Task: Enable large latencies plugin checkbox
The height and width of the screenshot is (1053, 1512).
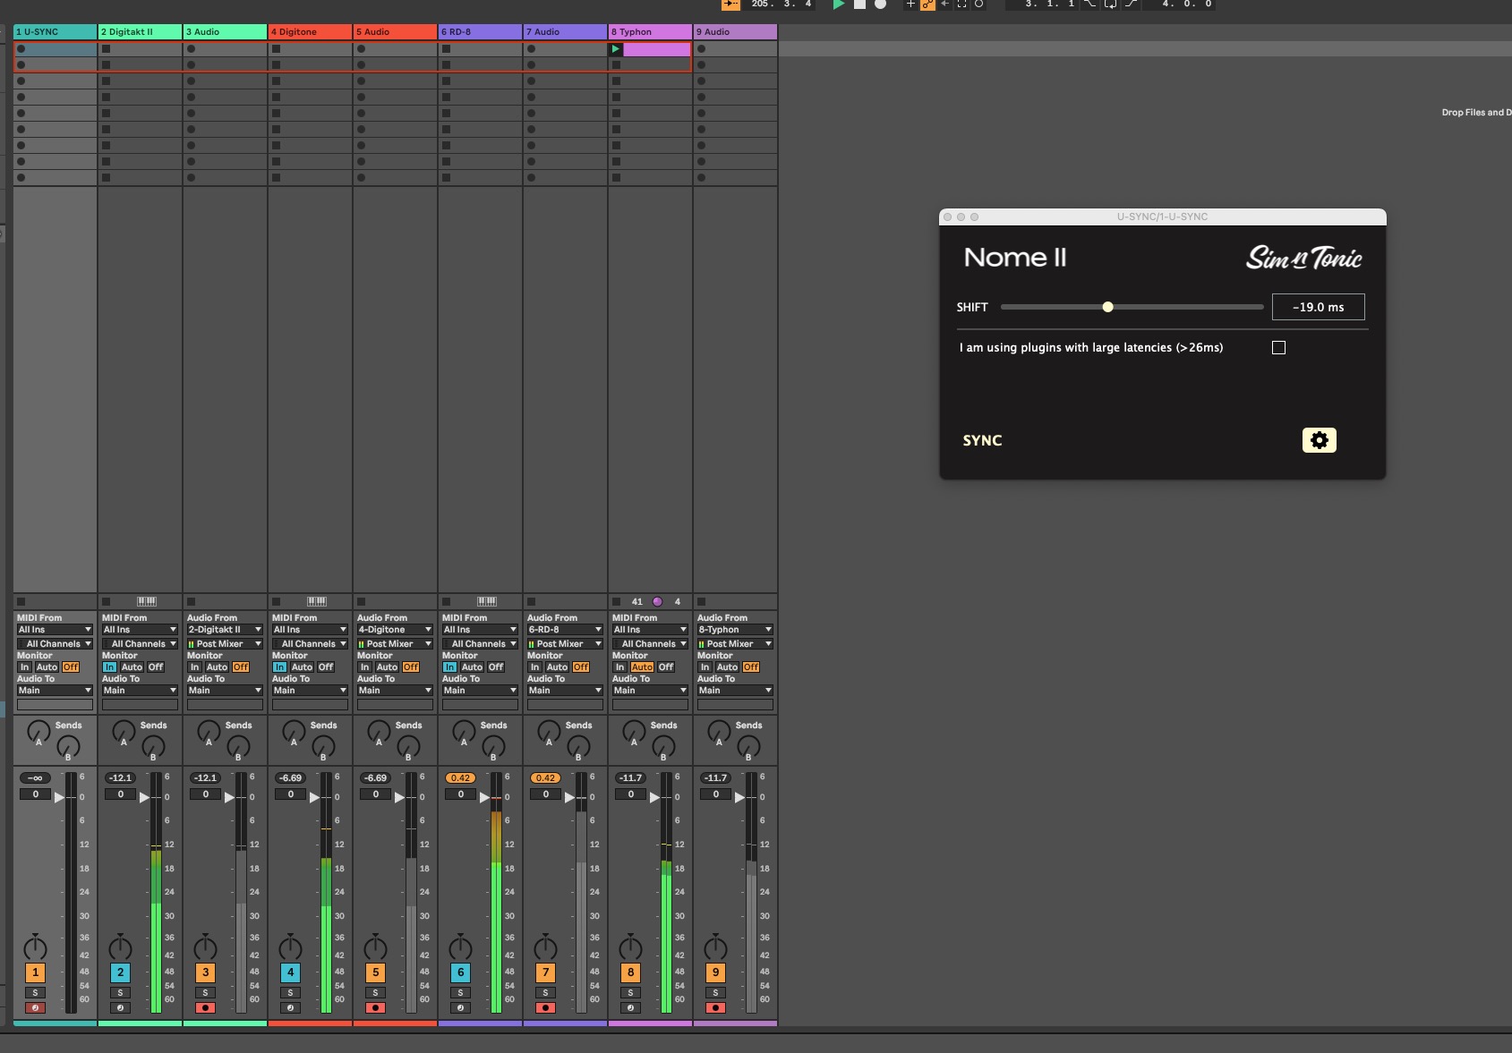Action: click(x=1278, y=348)
